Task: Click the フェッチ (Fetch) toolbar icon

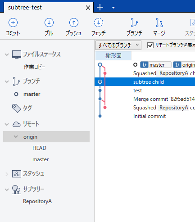Action: [99, 23]
